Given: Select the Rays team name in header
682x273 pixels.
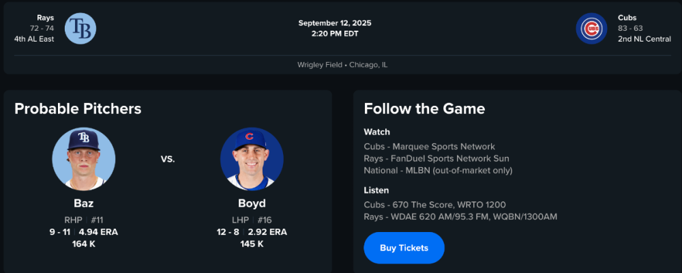Looking at the screenshot, I should (x=46, y=18).
